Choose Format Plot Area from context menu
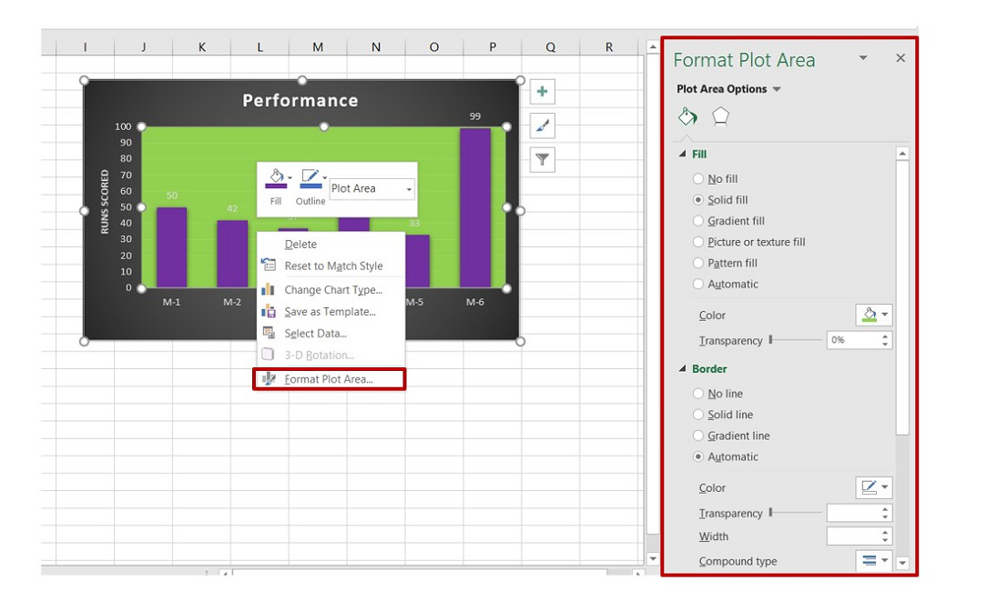The image size is (997, 611). click(x=329, y=379)
